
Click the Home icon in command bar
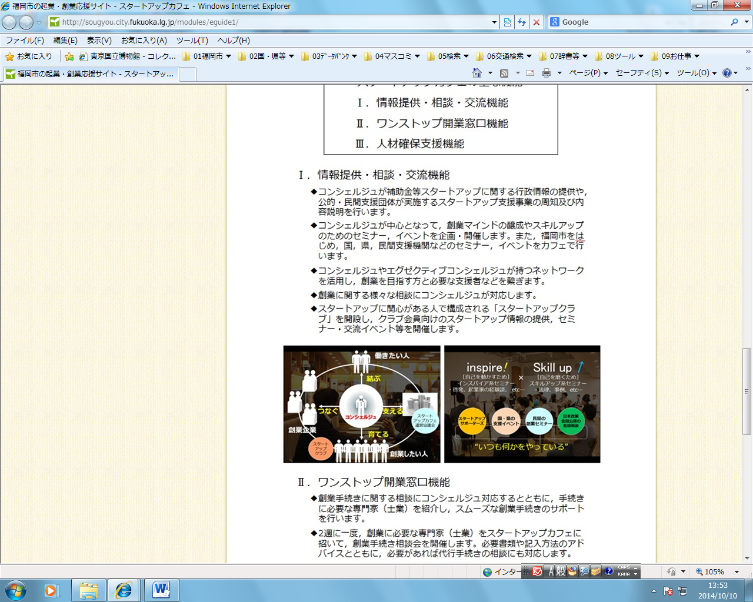click(477, 73)
